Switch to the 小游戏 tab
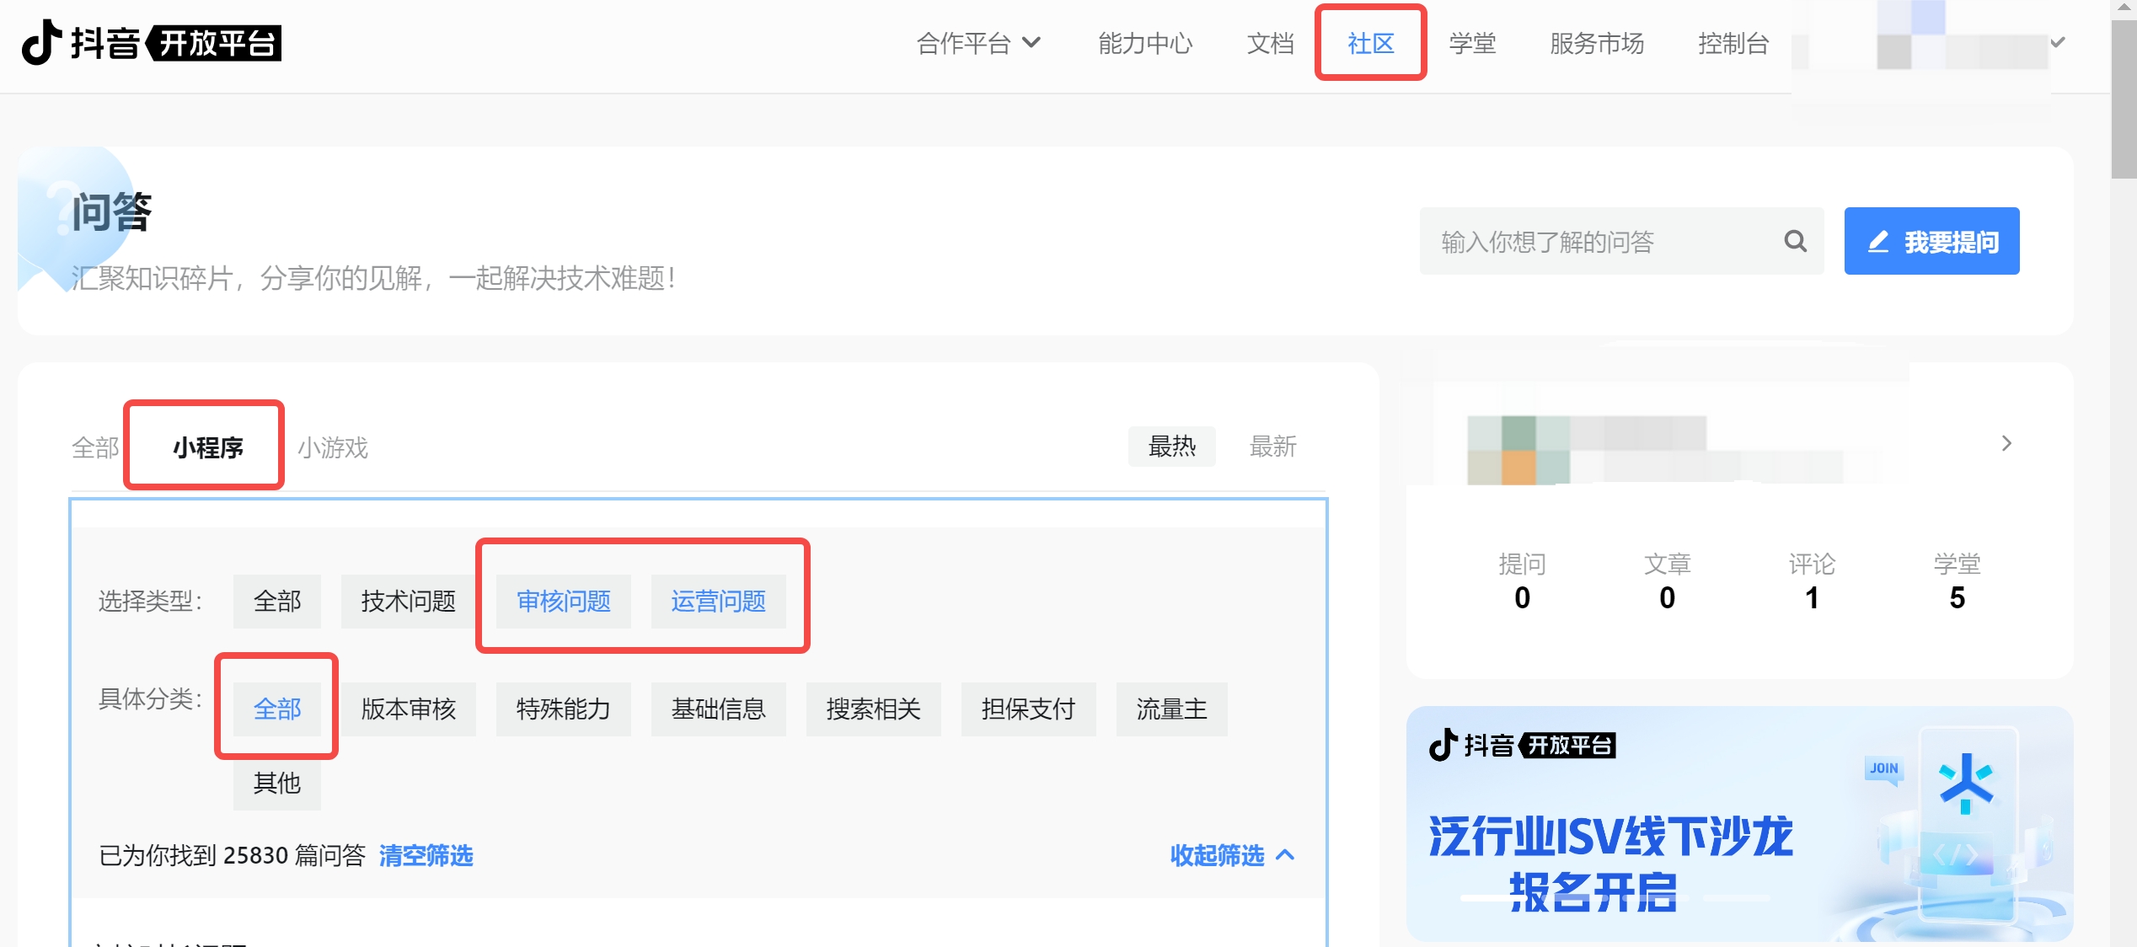 333,447
